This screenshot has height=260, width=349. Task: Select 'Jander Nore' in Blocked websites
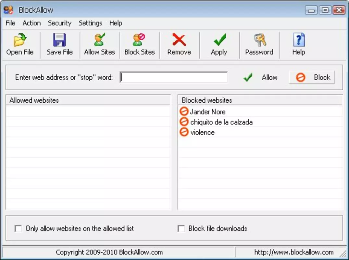point(208,111)
